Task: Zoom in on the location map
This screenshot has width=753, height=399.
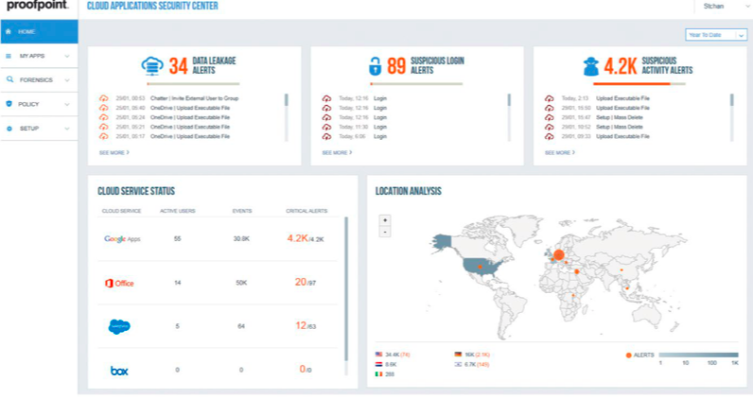Action: pyautogui.click(x=385, y=219)
